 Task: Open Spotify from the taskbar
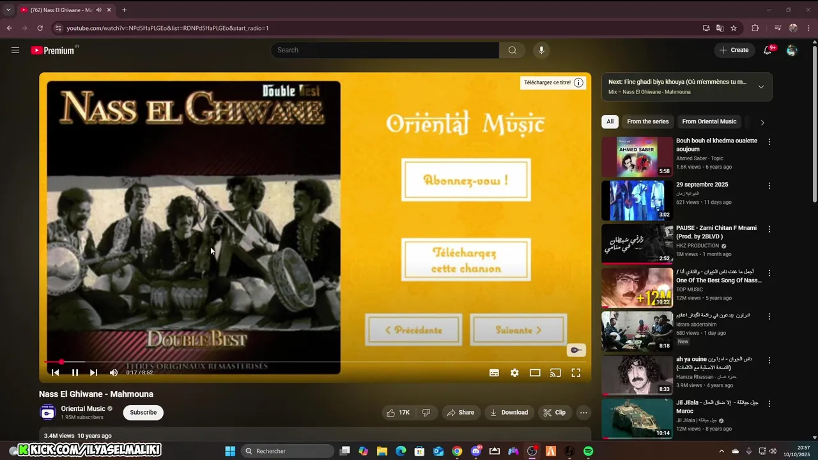[588, 451]
